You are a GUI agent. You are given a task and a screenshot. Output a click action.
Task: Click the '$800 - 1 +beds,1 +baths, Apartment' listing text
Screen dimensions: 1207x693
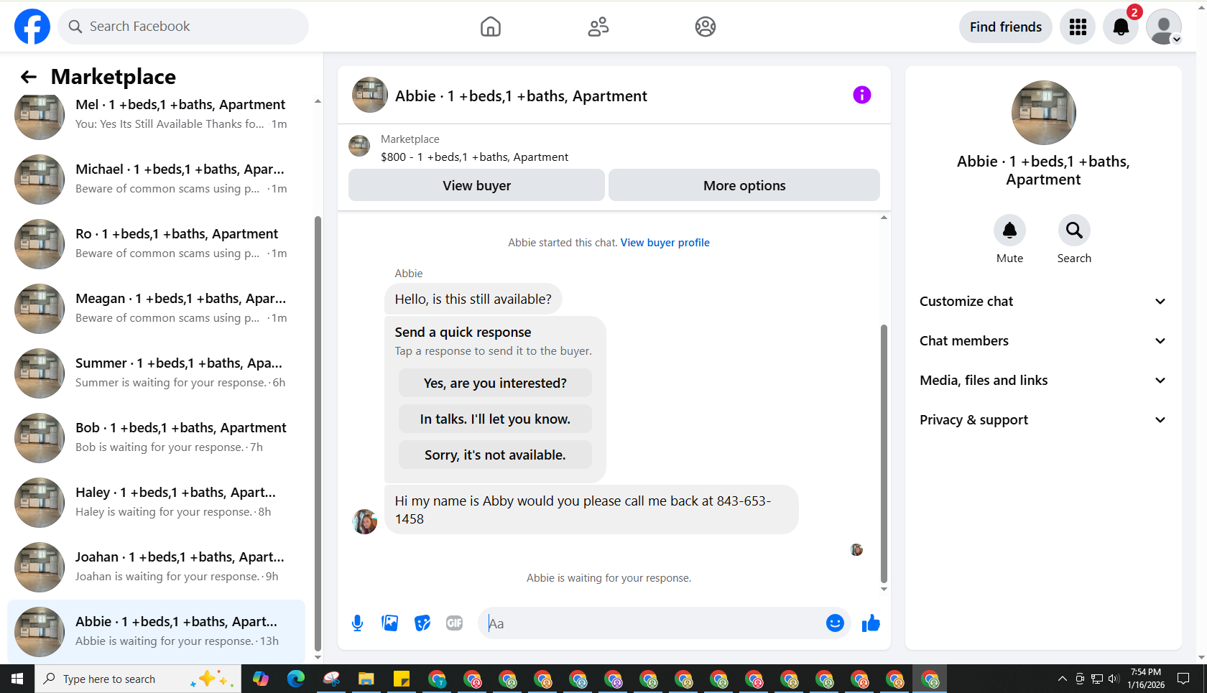coord(474,157)
